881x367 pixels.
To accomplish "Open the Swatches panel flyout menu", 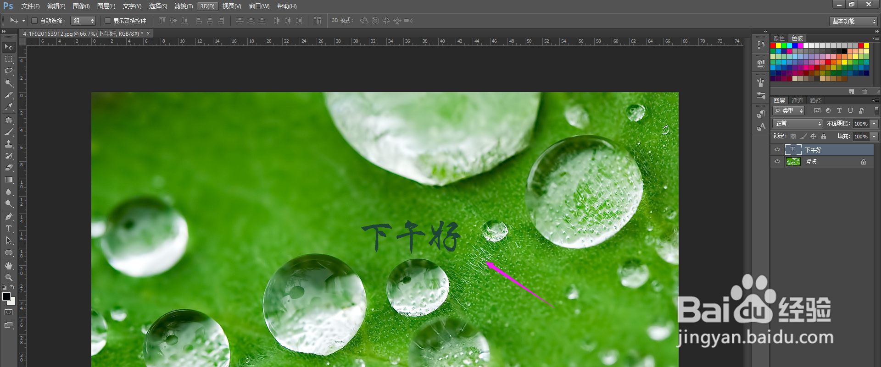I will [x=875, y=38].
